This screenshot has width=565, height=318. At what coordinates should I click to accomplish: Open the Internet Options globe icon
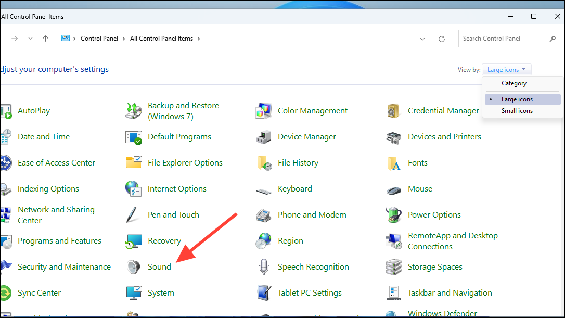134,188
